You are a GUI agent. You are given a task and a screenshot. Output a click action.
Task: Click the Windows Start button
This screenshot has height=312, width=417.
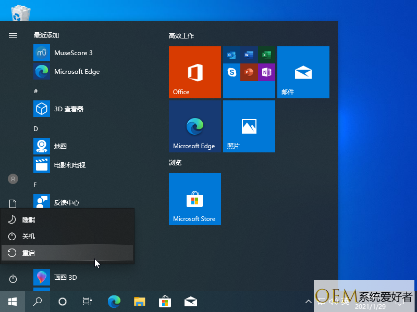click(13, 301)
